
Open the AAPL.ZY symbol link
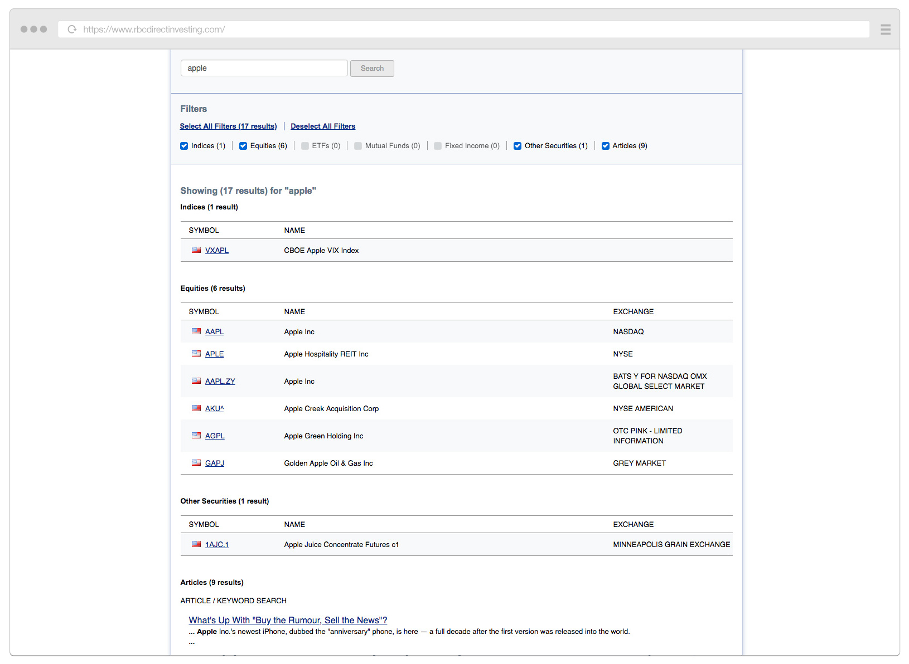click(x=220, y=382)
